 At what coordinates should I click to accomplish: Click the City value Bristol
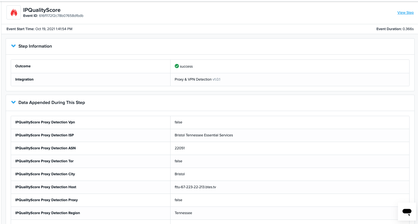coord(180,174)
